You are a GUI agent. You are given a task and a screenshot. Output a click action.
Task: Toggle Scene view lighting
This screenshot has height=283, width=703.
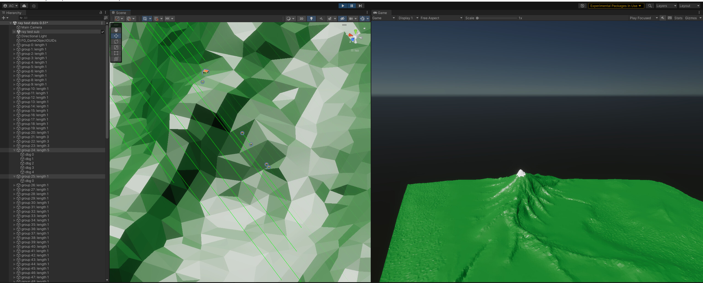coord(311,18)
